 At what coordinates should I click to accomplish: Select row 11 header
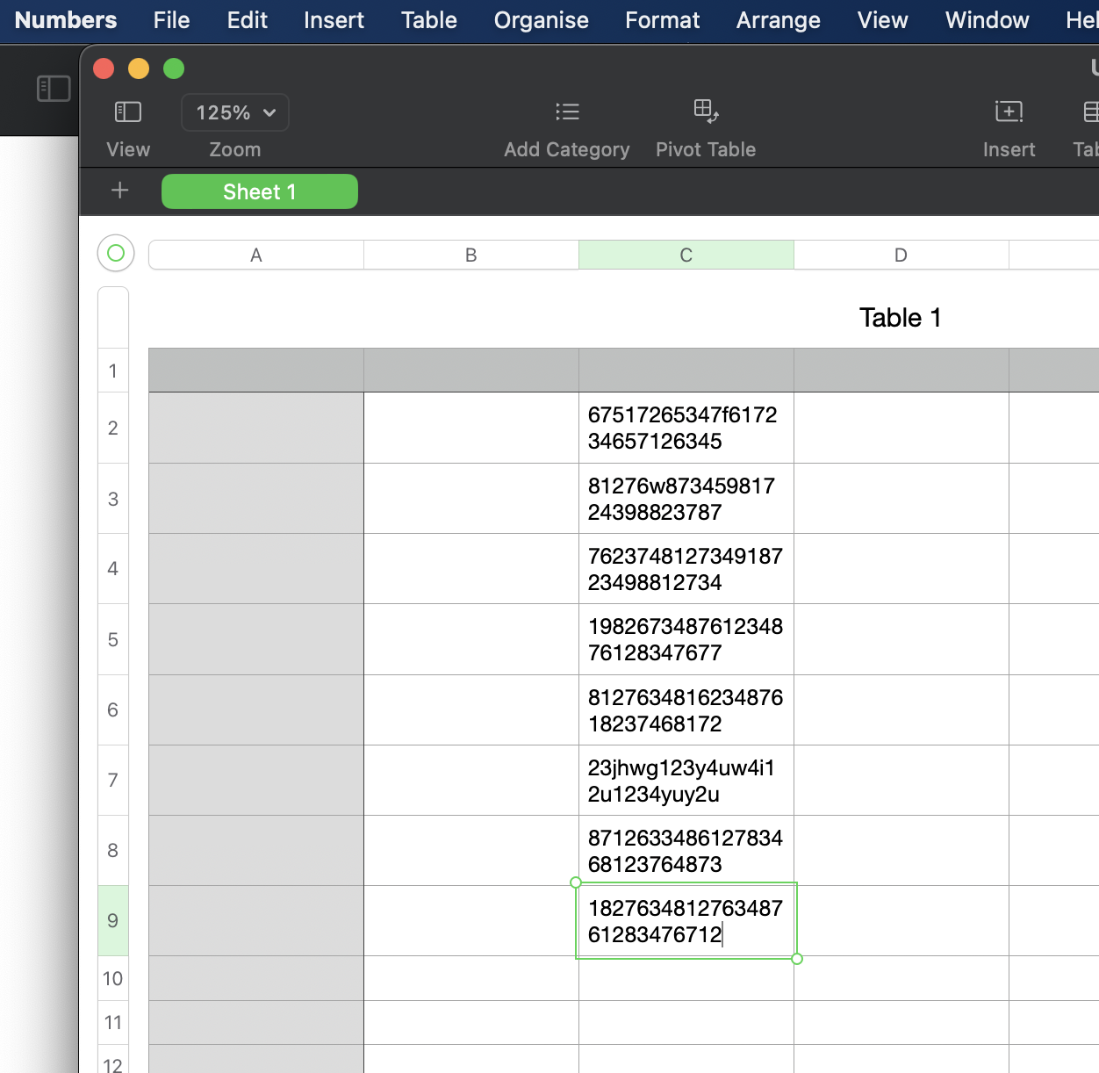(x=113, y=1022)
